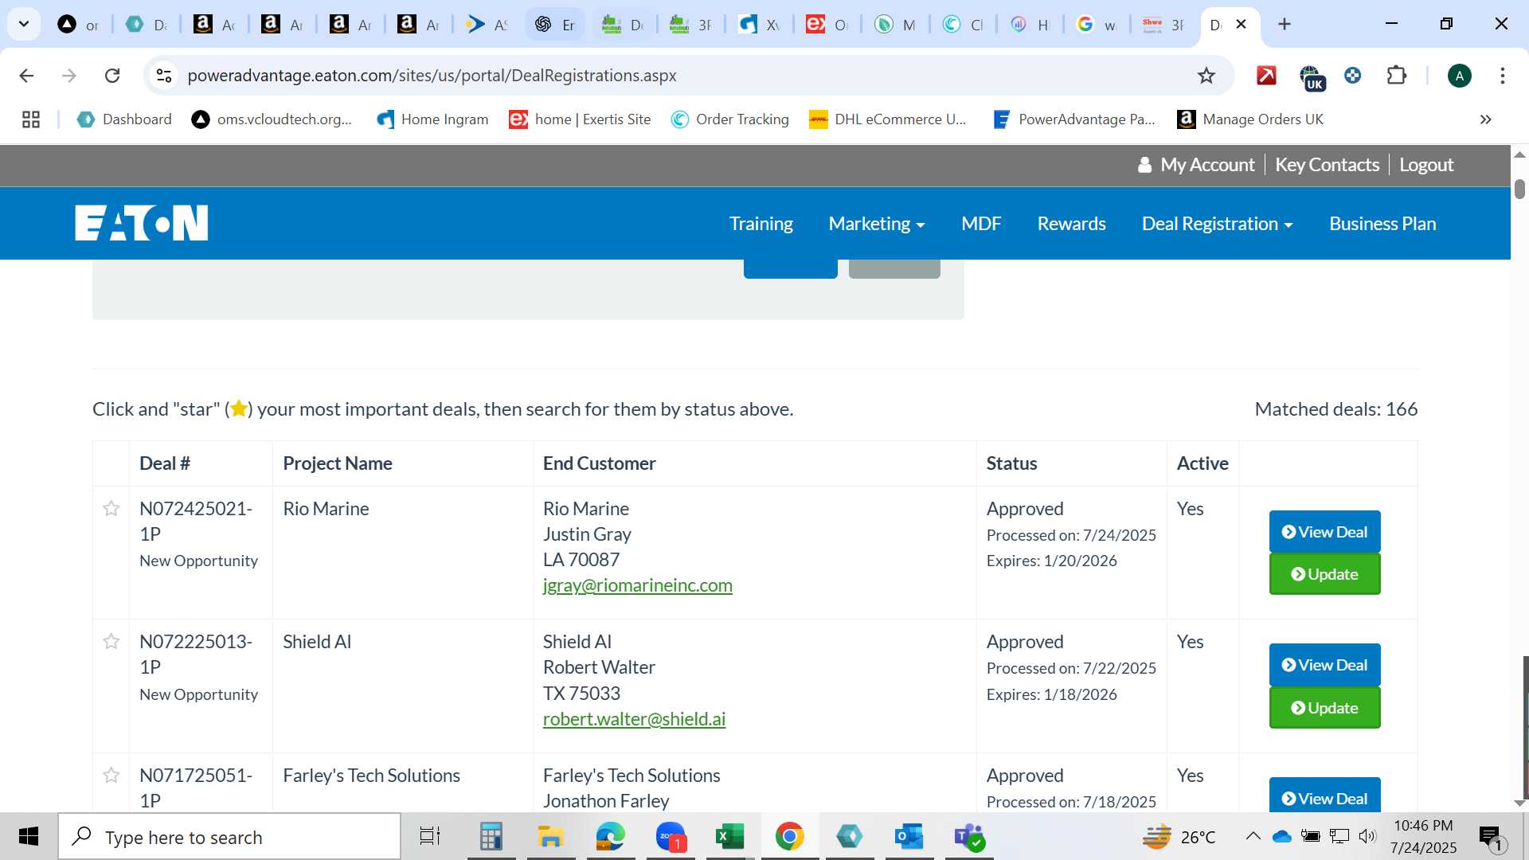Update the Shield AI deal
Screen dimensions: 1529x860
(x=1325, y=708)
